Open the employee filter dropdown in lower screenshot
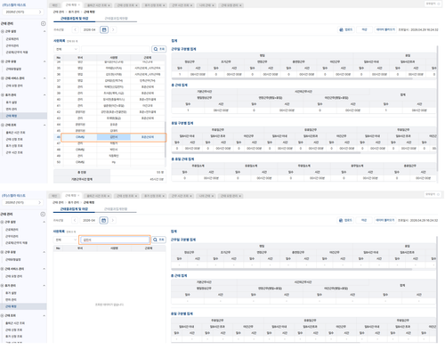This screenshot has width=445, height=358. pyautogui.click(x=66, y=240)
